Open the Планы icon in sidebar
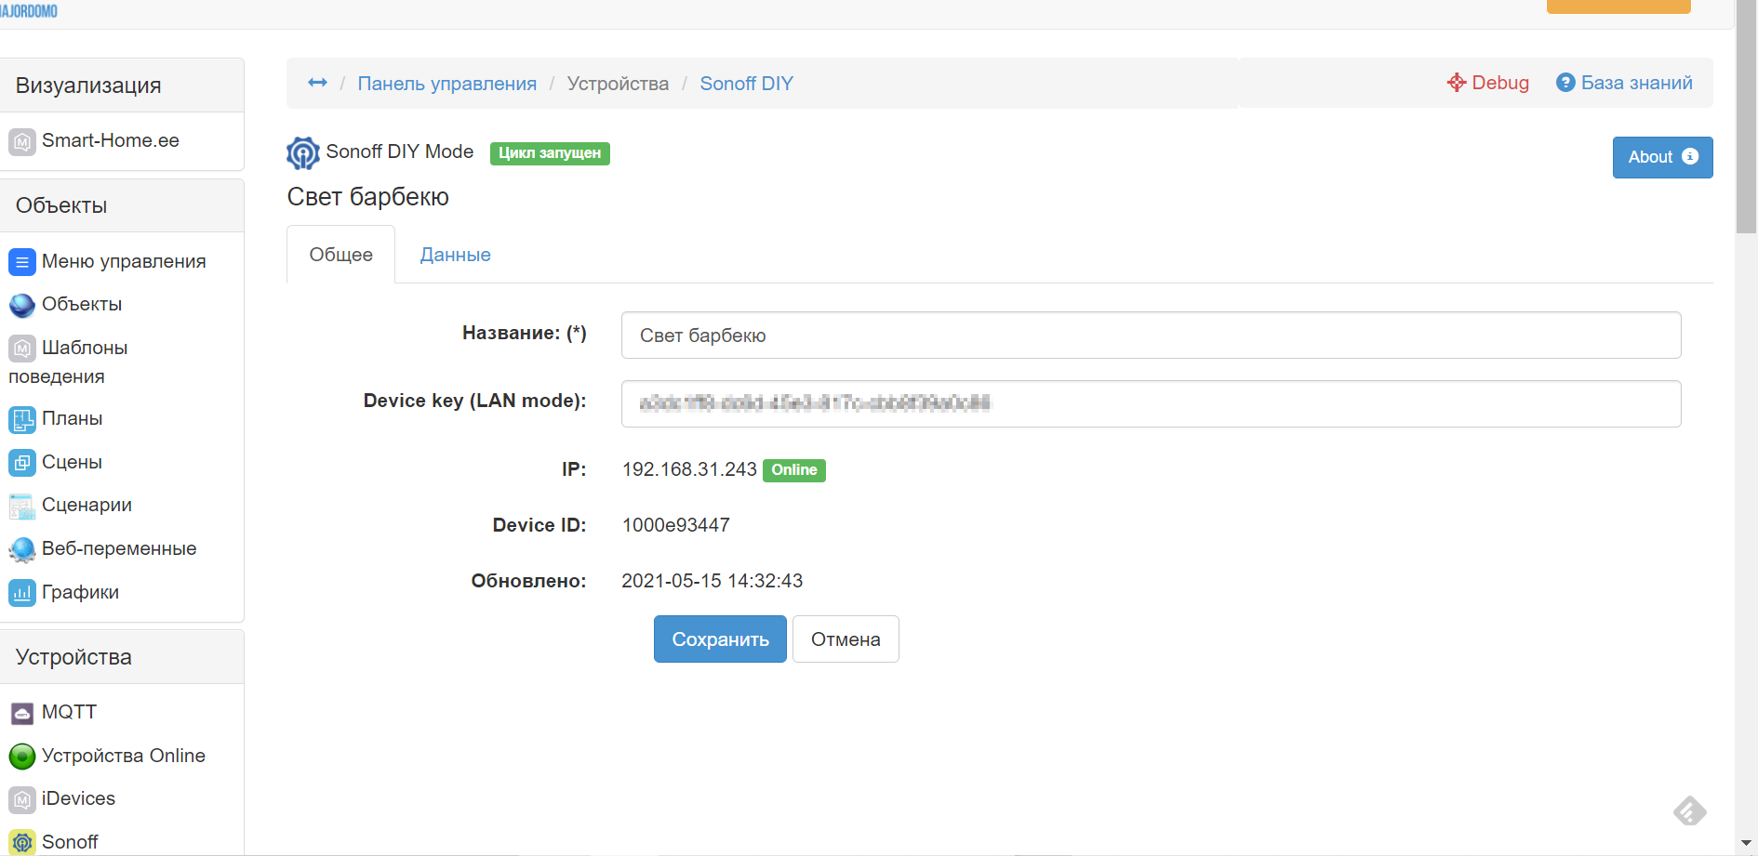1758x856 pixels. click(x=22, y=419)
